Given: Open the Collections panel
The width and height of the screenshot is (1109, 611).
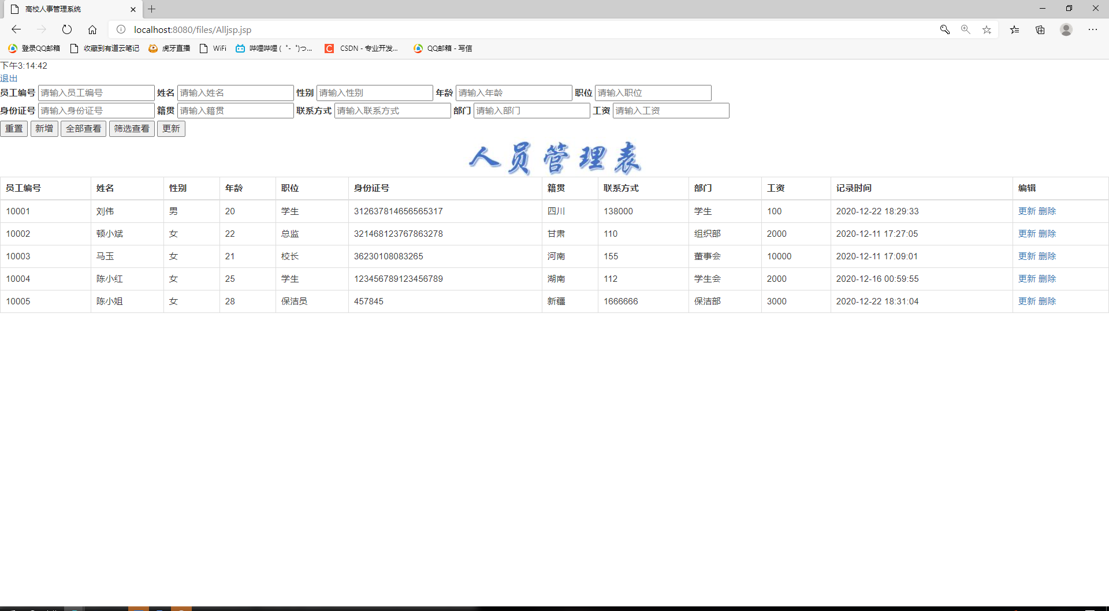Looking at the screenshot, I should (x=1040, y=29).
